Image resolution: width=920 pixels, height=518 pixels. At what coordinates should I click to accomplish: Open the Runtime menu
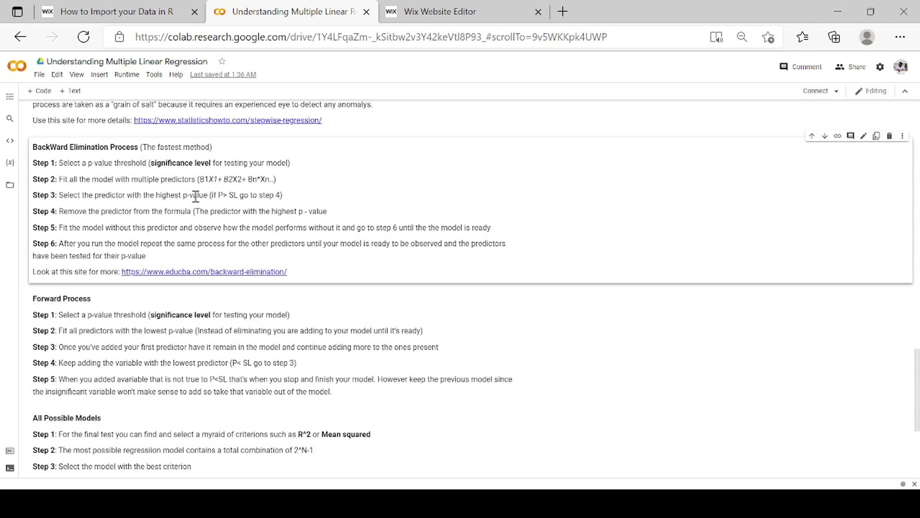(126, 74)
